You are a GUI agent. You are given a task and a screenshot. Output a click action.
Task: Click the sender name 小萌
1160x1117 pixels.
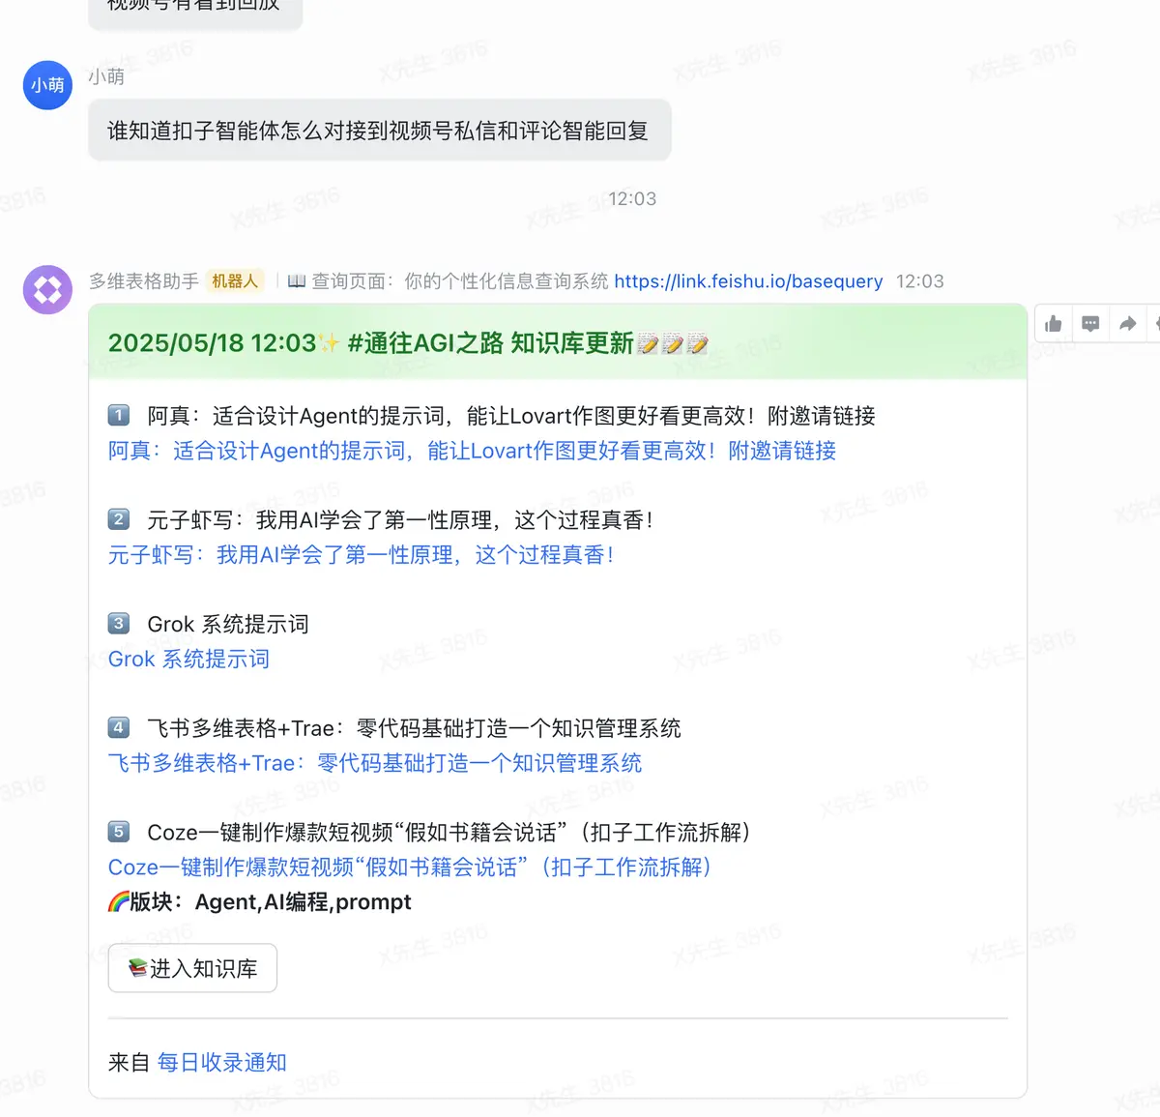[106, 76]
